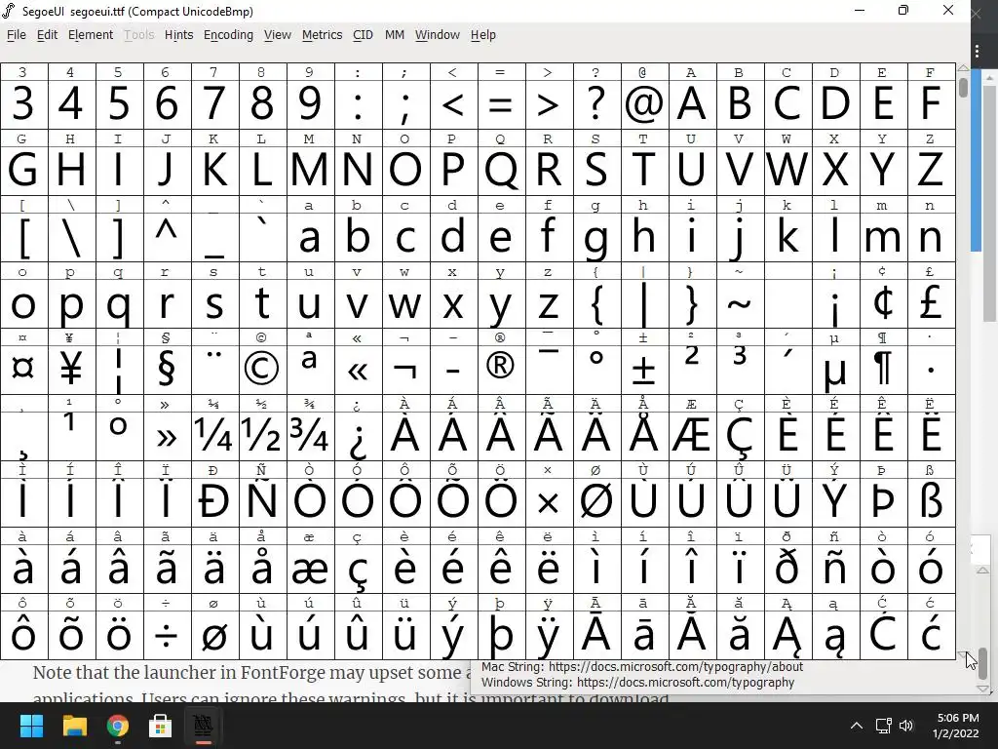Open the Hints menu

(179, 35)
